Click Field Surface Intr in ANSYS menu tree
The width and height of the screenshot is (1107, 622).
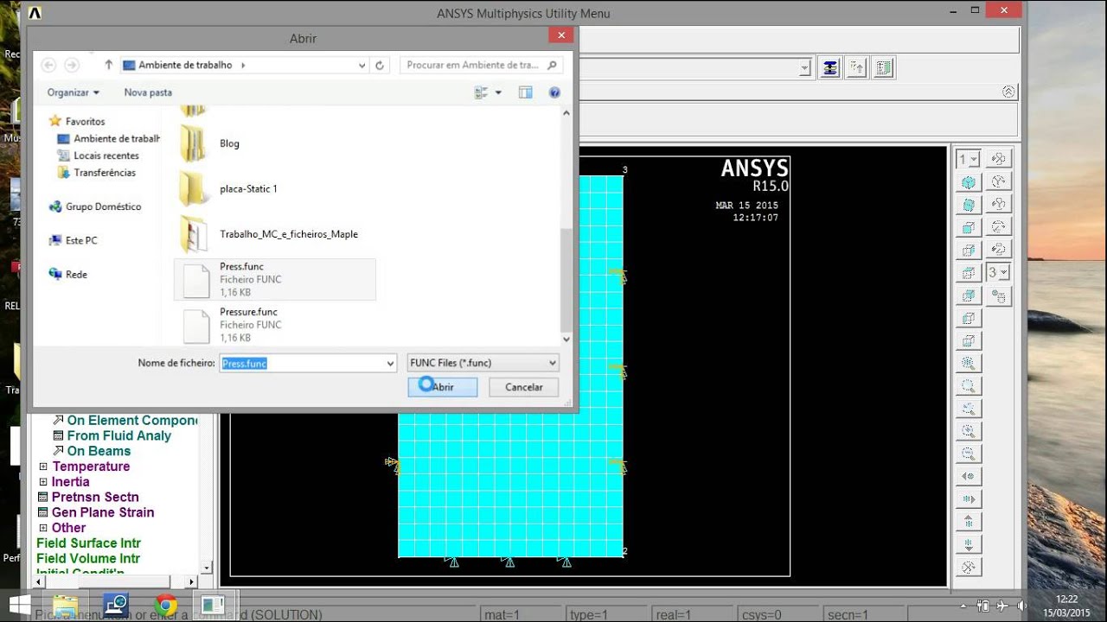[88, 543]
